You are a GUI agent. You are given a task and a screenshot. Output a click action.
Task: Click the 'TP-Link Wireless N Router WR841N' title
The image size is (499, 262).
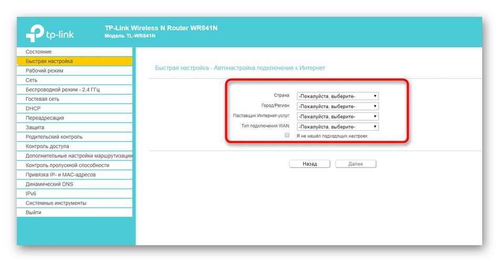(x=161, y=28)
